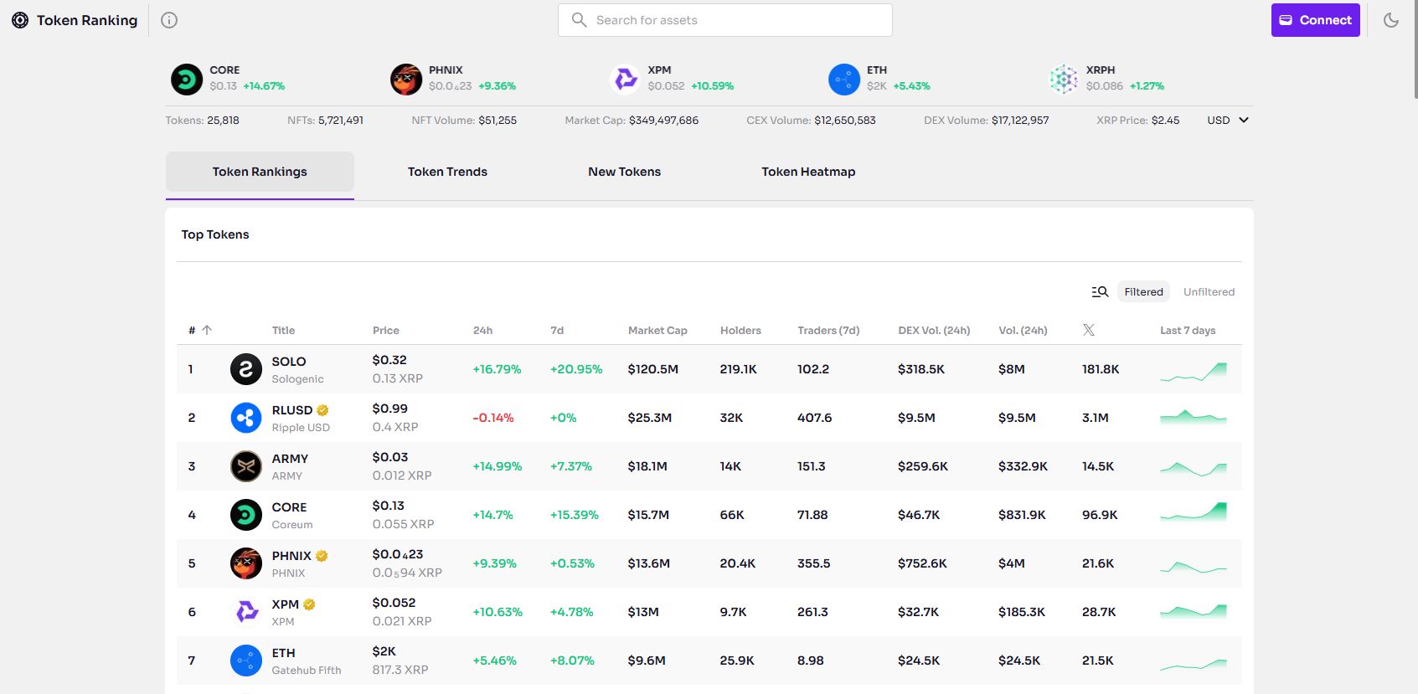Viewport: 1418px width, 694px height.
Task: Click RLUSD verified badge
Action: tap(322, 410)
